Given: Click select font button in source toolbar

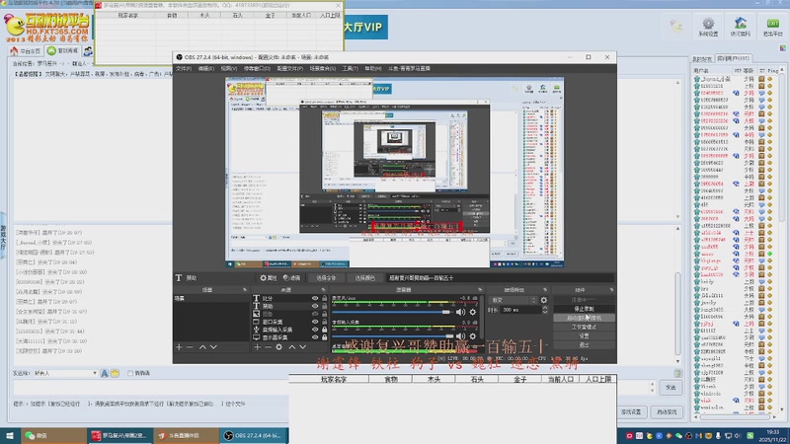Looking at the screenshot, I should coord(326,278).
